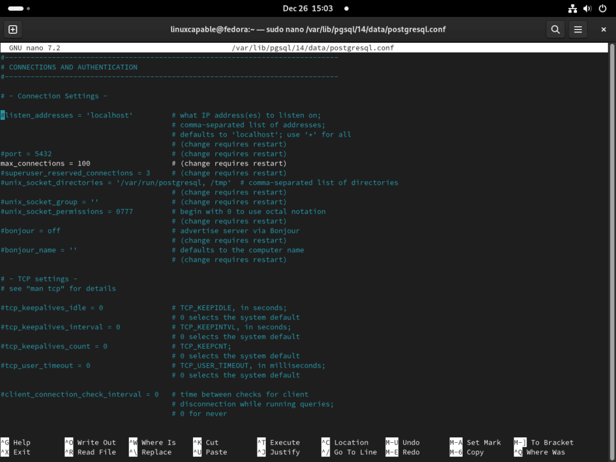Click the Cut shortcut label
This screenshot has height=462, width=616.
[x=214, y=442]
